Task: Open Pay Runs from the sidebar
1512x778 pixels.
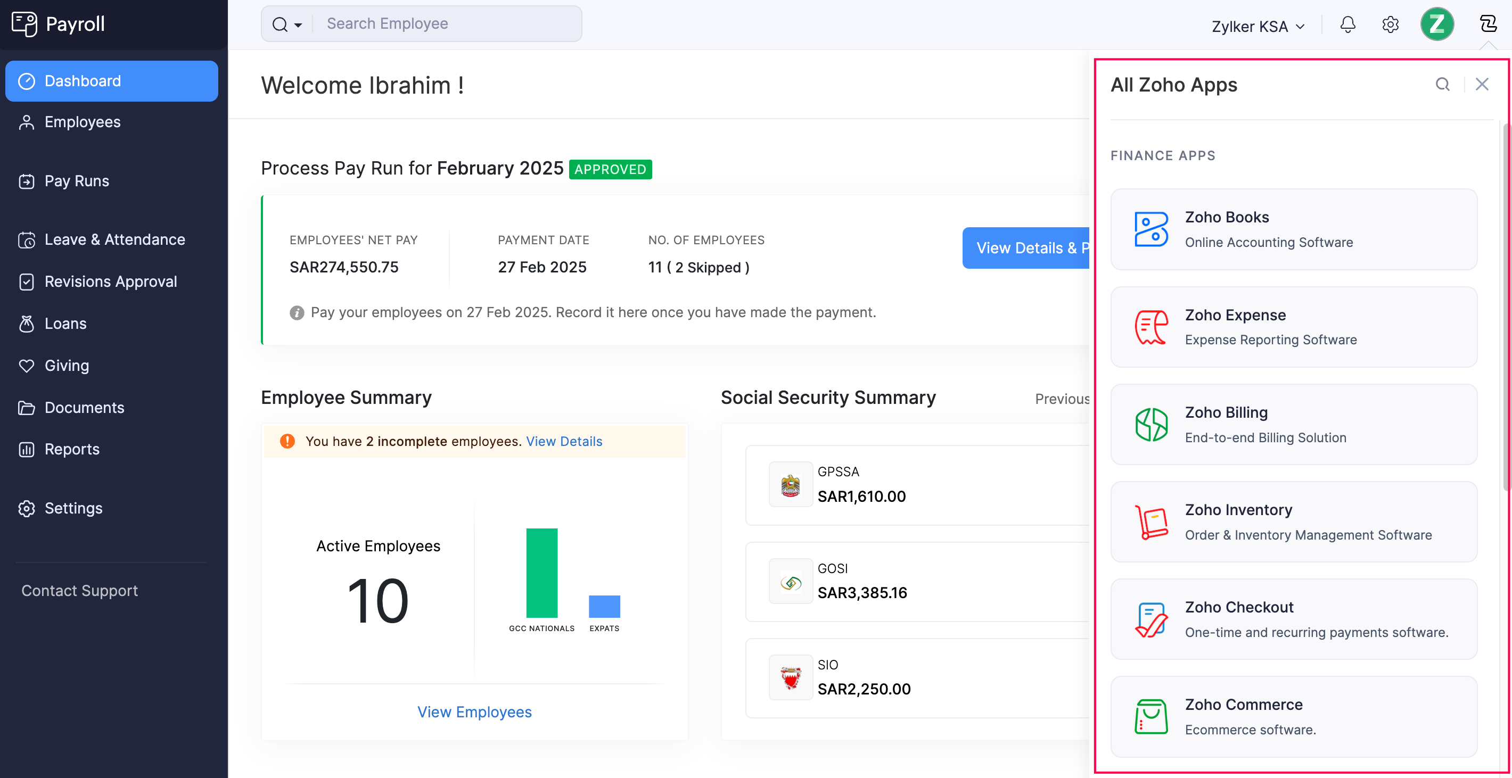Action: 76,181
